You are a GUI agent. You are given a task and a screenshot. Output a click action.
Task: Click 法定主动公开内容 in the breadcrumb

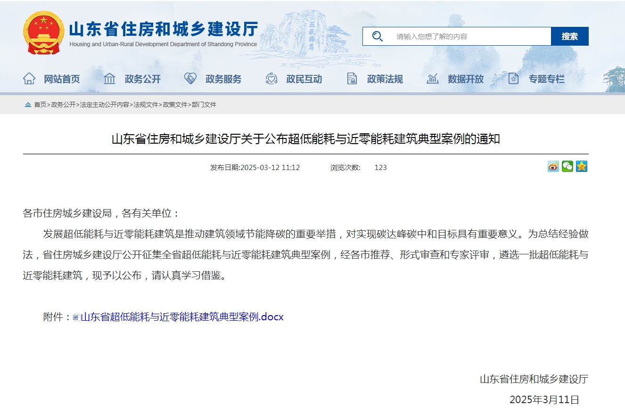pos(104,105)
